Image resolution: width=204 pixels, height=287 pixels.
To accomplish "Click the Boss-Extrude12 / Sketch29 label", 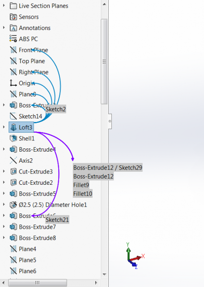I will (108, 167).
